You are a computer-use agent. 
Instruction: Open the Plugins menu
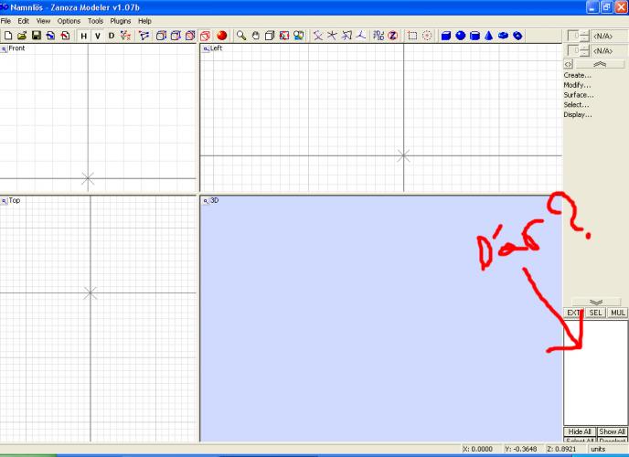121,20
